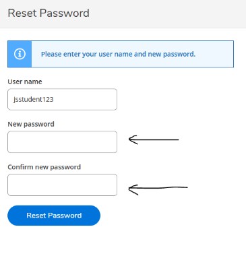Click the arrowhead tip beside the New password box
This screenshot has width=246, height=258.
click(x=129, y=139)
